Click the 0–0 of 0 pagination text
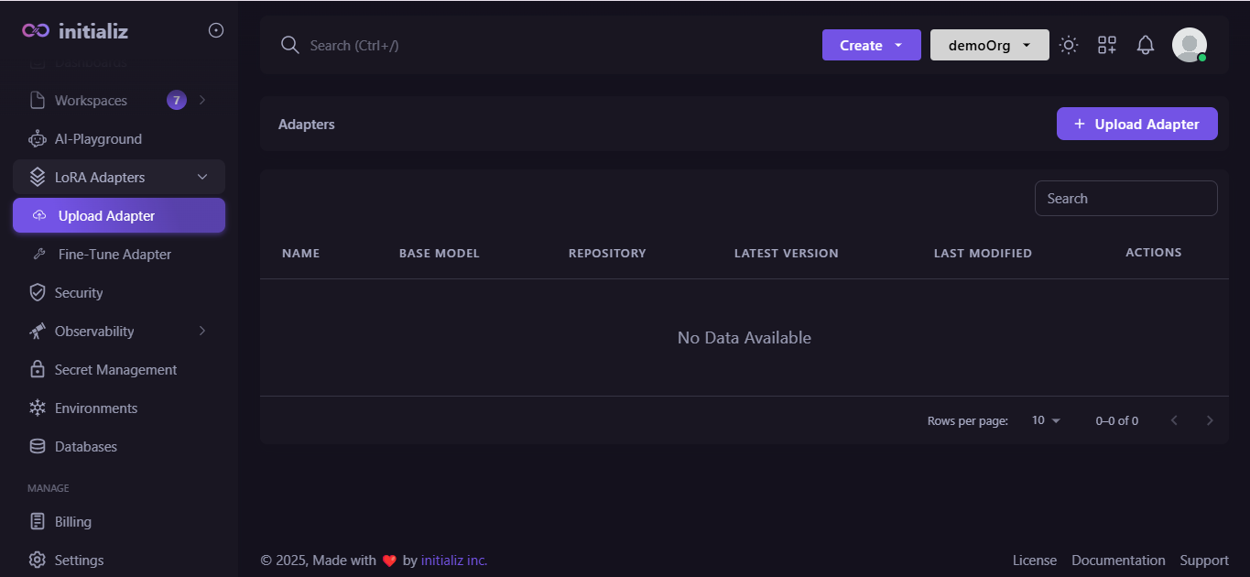The image size is (1250, 577). pyautogui.click(x=1117, y=421)
